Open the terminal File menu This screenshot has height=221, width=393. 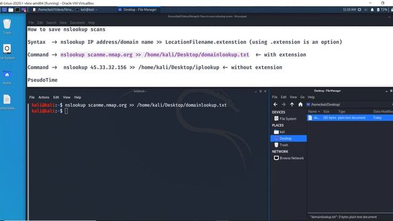[x=32, y=97]
